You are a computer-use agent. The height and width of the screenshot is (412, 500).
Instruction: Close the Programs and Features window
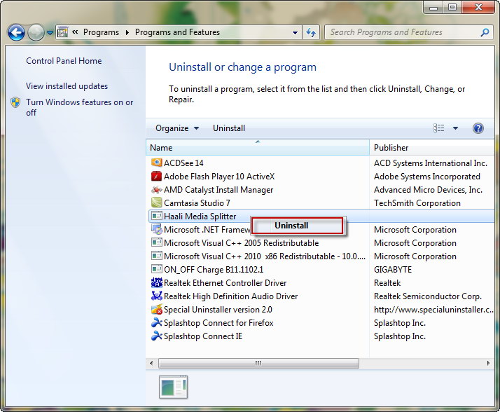point(478,7)
